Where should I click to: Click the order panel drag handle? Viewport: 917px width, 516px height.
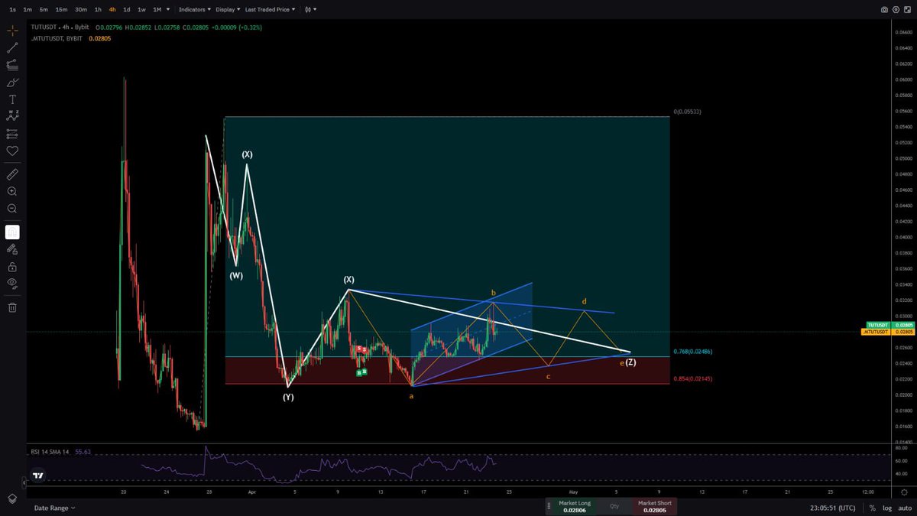pos(549,506)
